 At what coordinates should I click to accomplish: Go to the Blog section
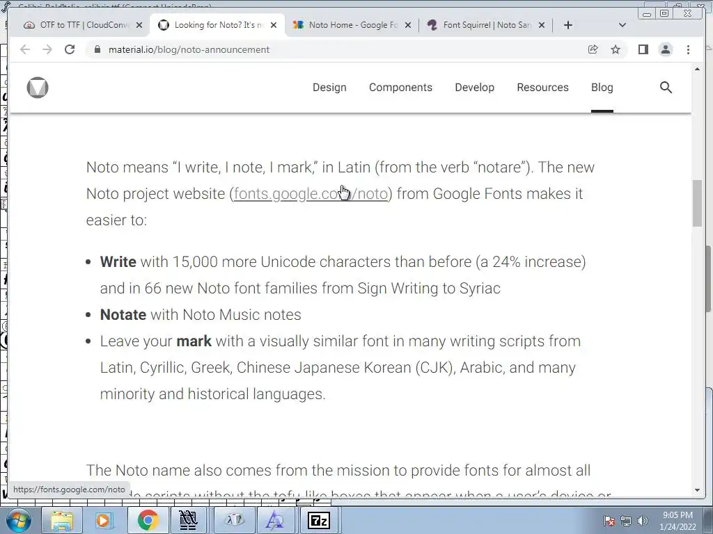coord(602,87)
